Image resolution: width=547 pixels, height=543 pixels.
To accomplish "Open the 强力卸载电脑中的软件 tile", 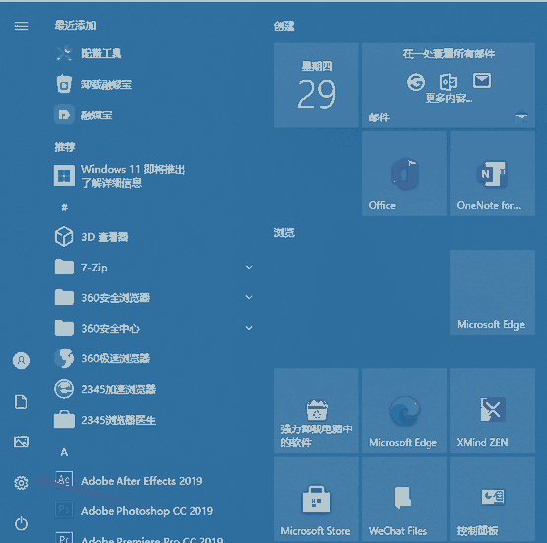I will coord(316,411).
